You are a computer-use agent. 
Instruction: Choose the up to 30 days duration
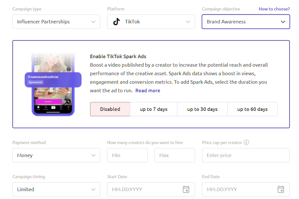tap(202, 109)
